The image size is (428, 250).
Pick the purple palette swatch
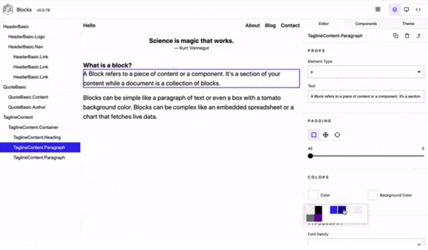point(318,218)
